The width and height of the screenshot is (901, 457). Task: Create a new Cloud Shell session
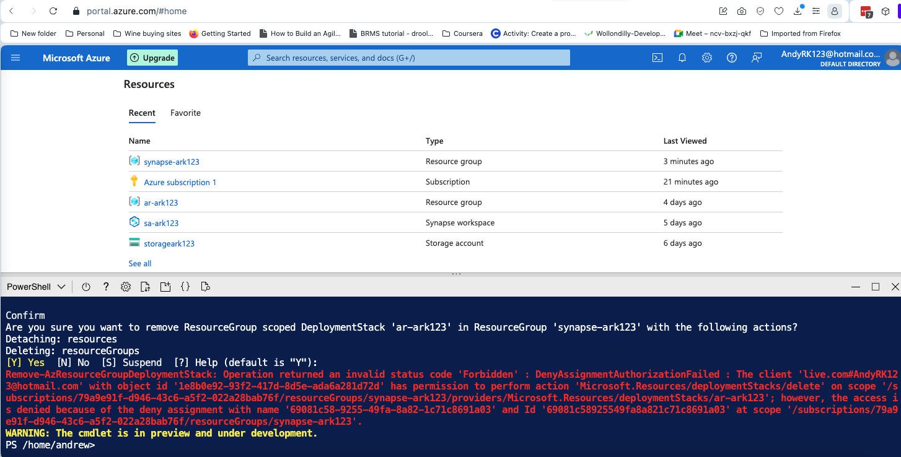(x=165, y=286)
